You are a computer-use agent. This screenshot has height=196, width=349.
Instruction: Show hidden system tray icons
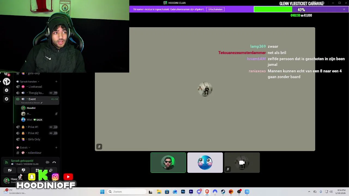pyautogui.click(x=309, y=192)
